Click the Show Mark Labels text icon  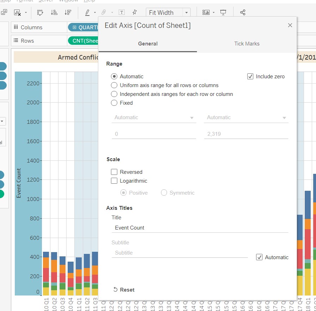click(122, 12)
